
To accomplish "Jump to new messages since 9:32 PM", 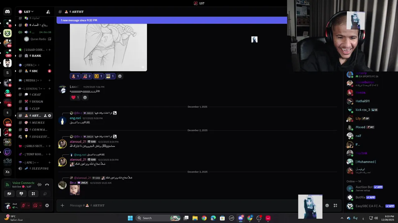I will click(x=172, y=20).
